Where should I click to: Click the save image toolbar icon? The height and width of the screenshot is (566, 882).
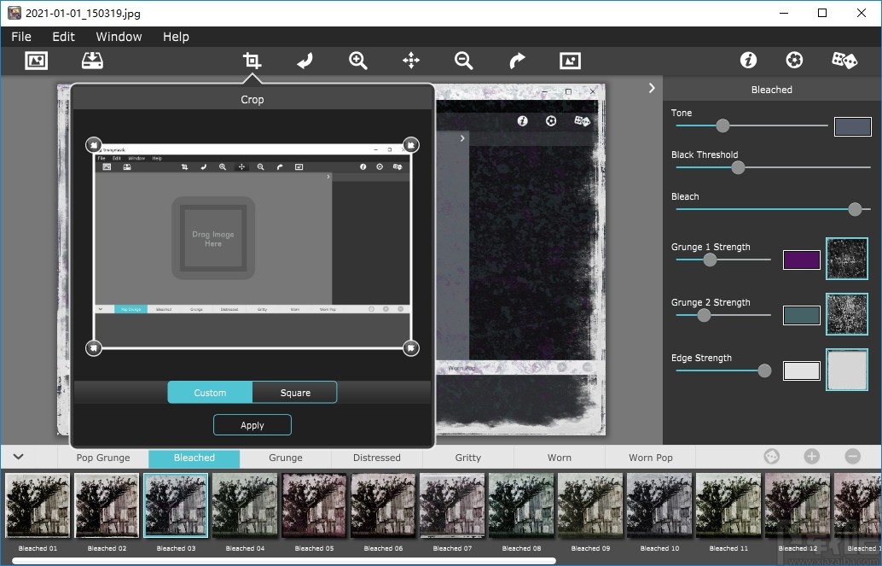91,61
